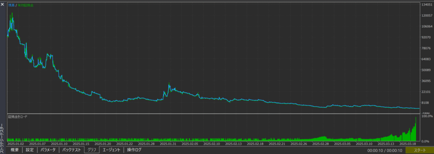Click the 00:00:10 / 00:00:10 progress timer

click(385, 151)
